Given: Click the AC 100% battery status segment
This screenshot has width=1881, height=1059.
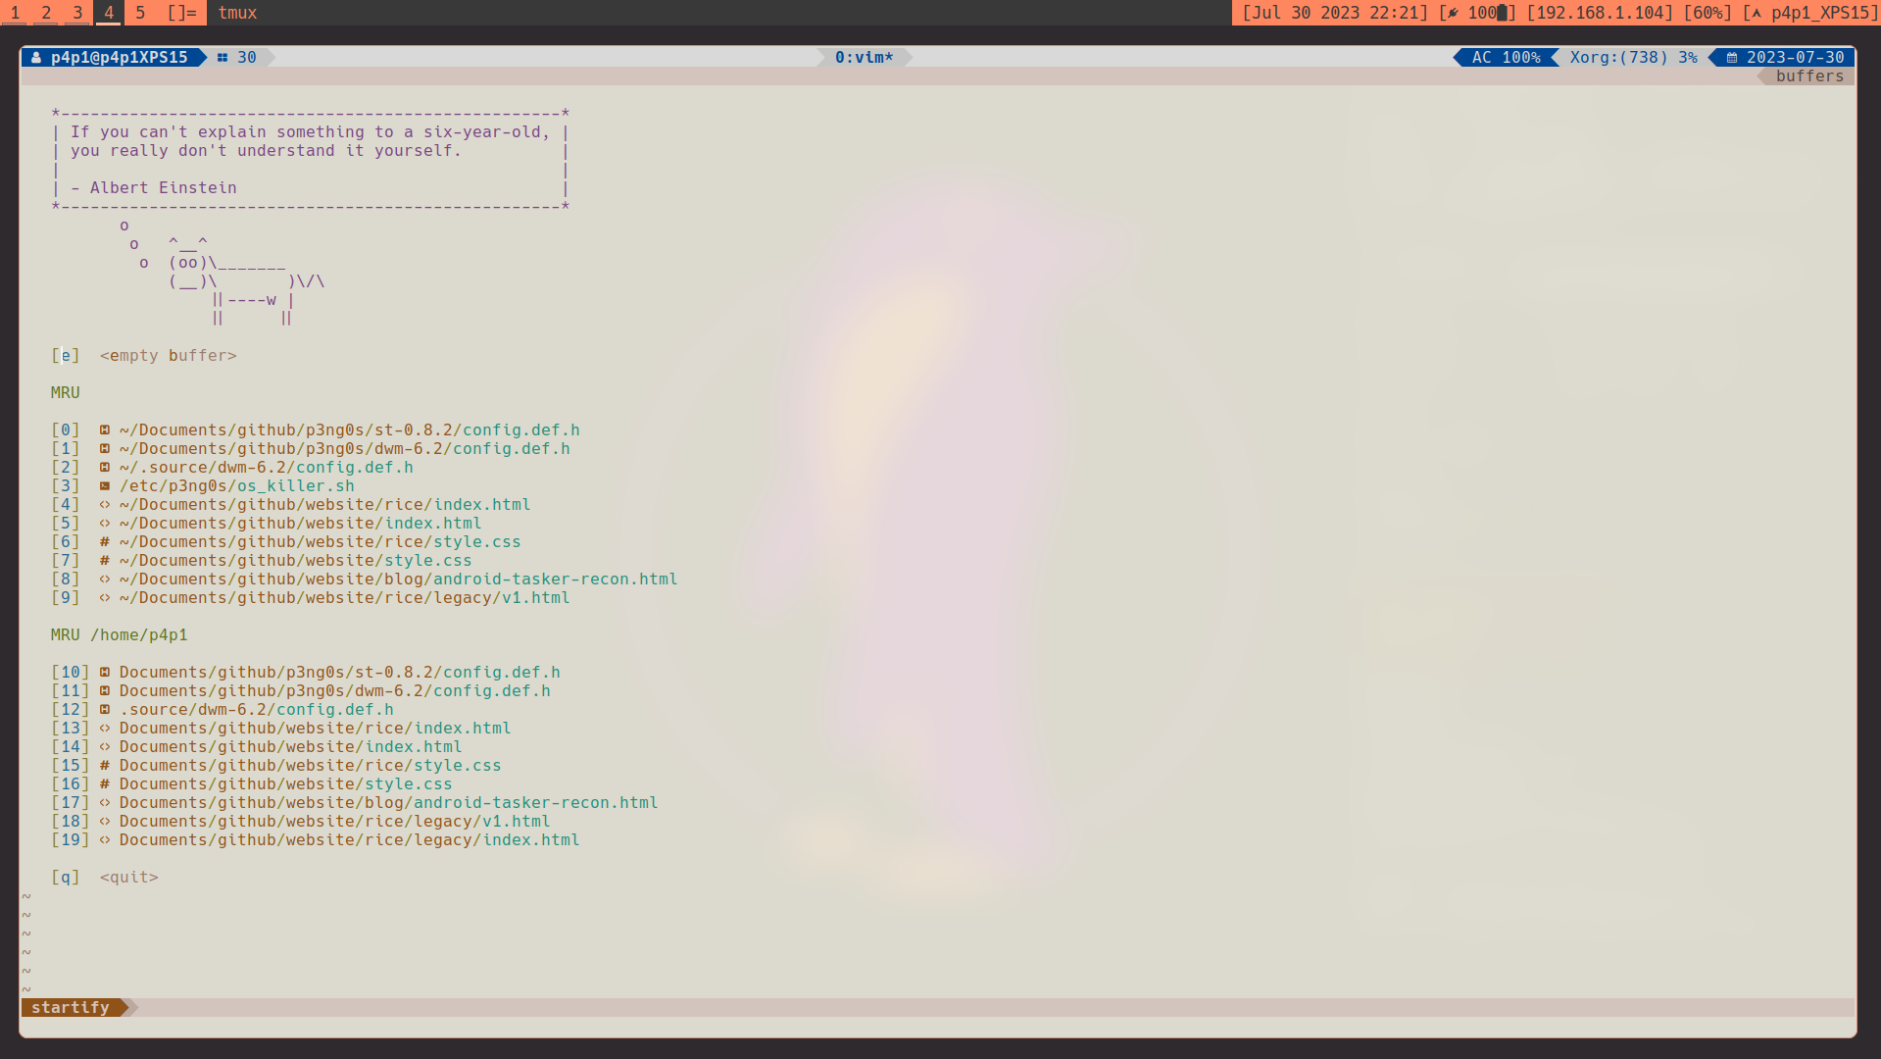Looking at the screenshot, I should click(x=1505, y=58).
